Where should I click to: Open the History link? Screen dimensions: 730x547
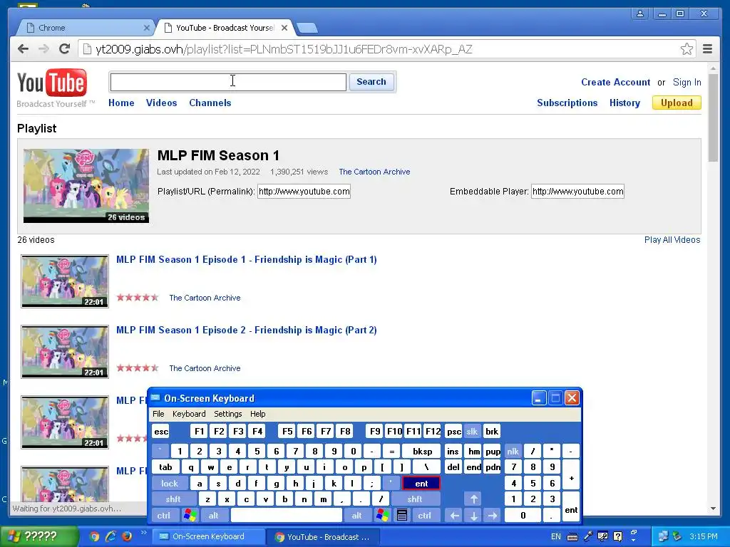pyautogui.click(x=624, y=103)
